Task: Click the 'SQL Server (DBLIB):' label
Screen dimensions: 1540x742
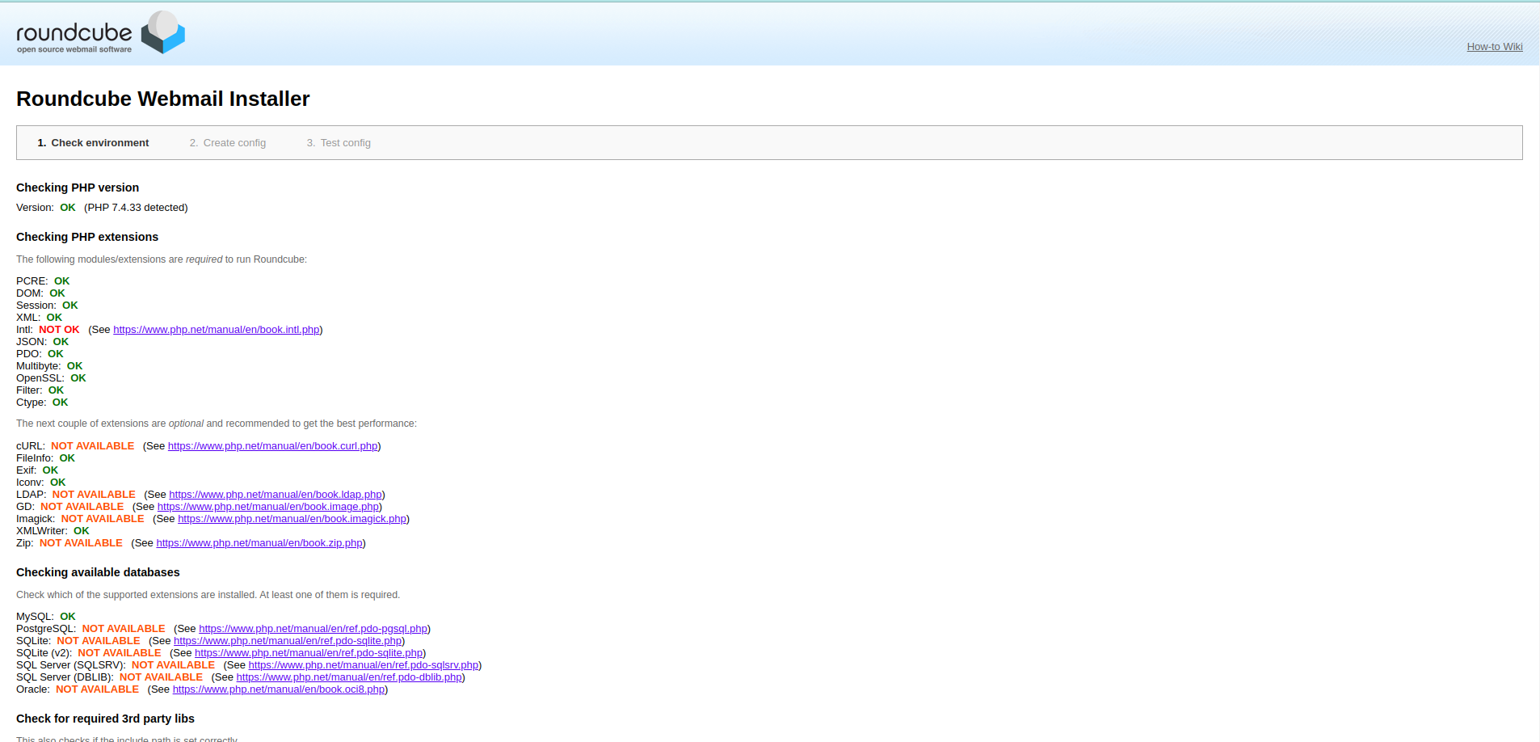Action: 65,677
